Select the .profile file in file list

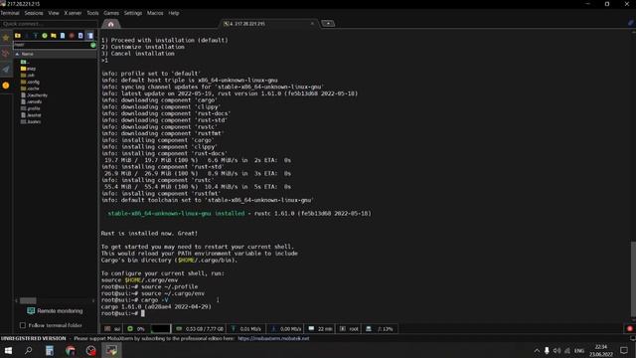tap(31, 108)
